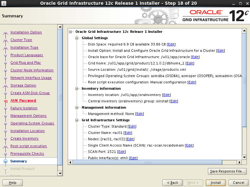Go to Storage Option step

coord(23,85)
